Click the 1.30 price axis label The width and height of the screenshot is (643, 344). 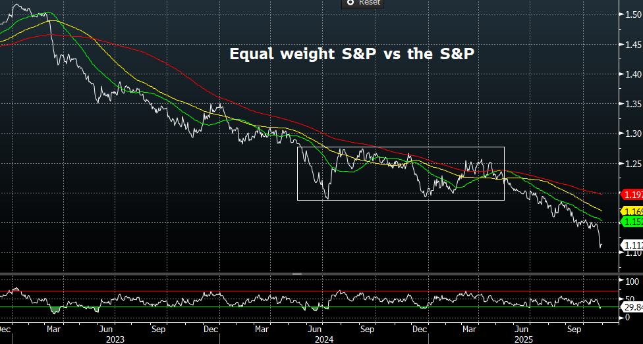coord(633,134)
